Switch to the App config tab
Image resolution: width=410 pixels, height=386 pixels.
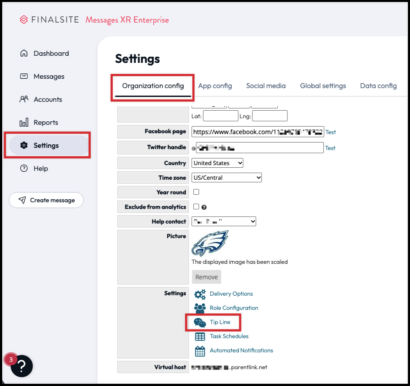pyautogui.click(x=215, y=86)
